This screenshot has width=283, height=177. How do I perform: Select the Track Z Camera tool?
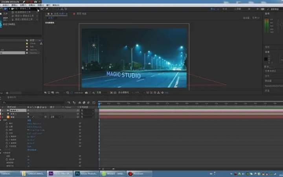pos(23,19)
